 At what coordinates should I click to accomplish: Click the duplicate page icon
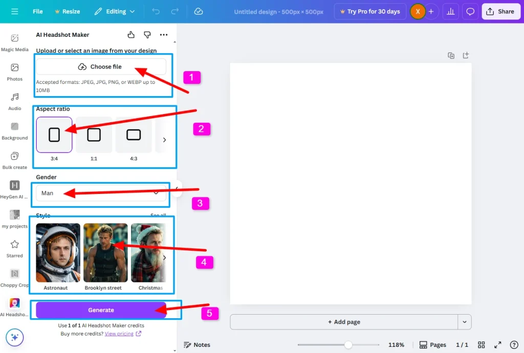tap(451, 56)
